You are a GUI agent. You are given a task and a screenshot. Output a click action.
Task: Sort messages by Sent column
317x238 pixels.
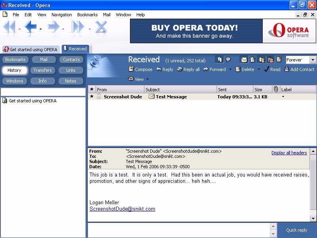tap(235, 90)
